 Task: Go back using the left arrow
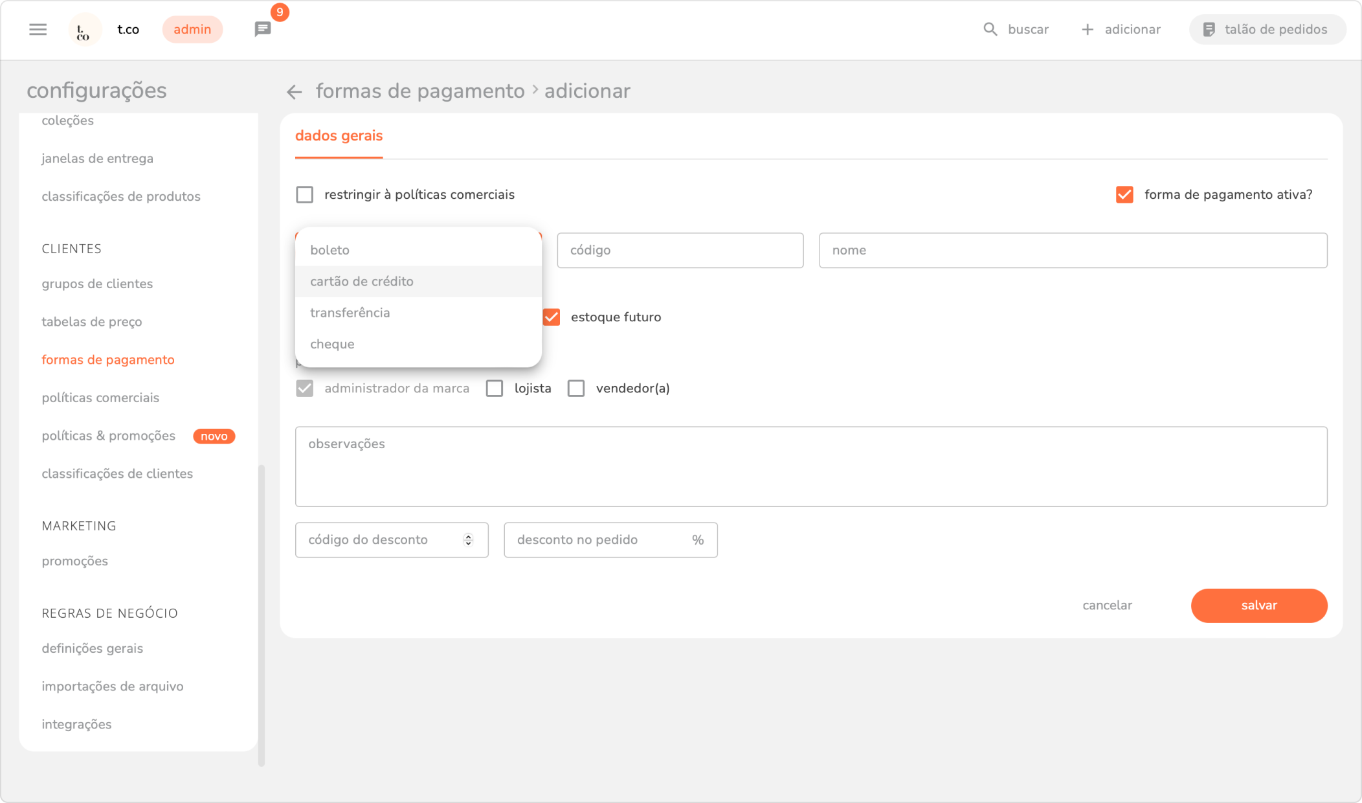click(295, 92)
